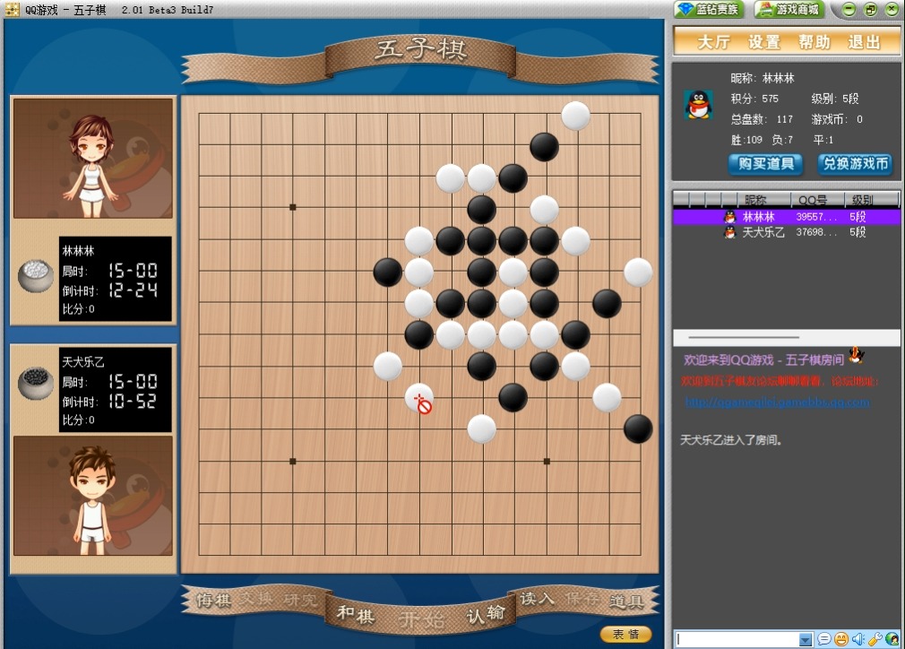Click the 表情 expression button
Viewport: 905px width, 649px height.
point(626,634)
